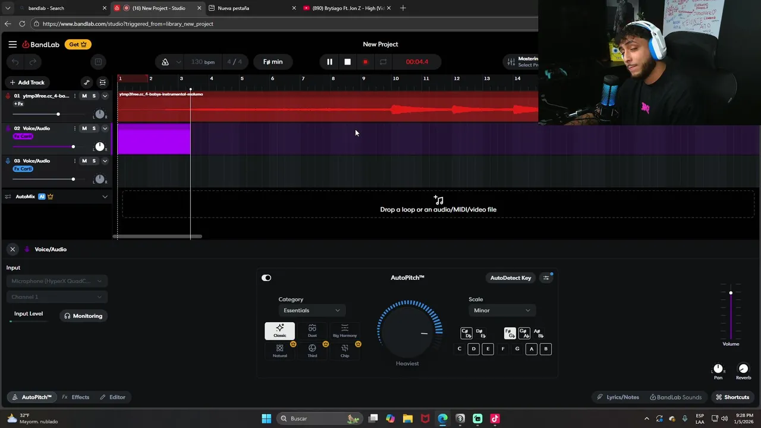
Task: Click the project layout panel icon near undo
Action: click(98, 62)
